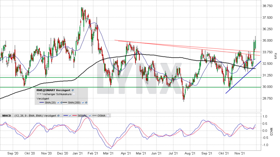280x157 pixels.
Task: Click the Nov '21 date axis label
Action: (x=240, y=154)
